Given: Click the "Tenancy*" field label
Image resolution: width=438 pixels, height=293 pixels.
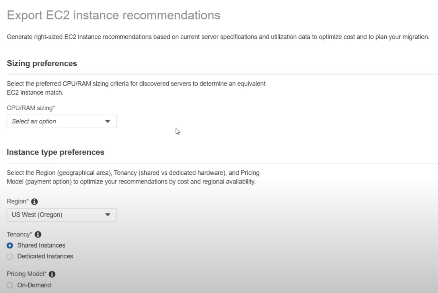Looking at the screenshot, I should [x=19, y=234].
